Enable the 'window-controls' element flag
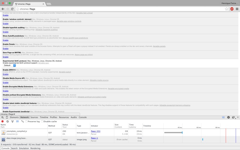240x150 pixels. point(5,24)
